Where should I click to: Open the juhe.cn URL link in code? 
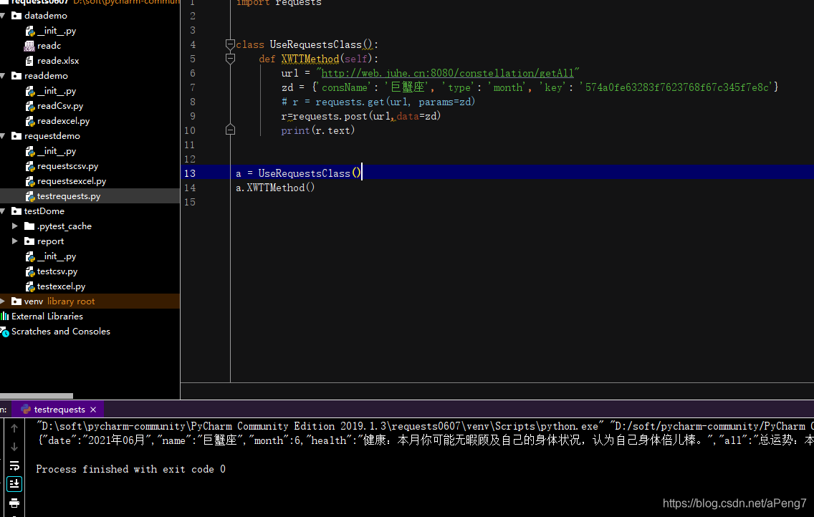click(x=448, y=73)
